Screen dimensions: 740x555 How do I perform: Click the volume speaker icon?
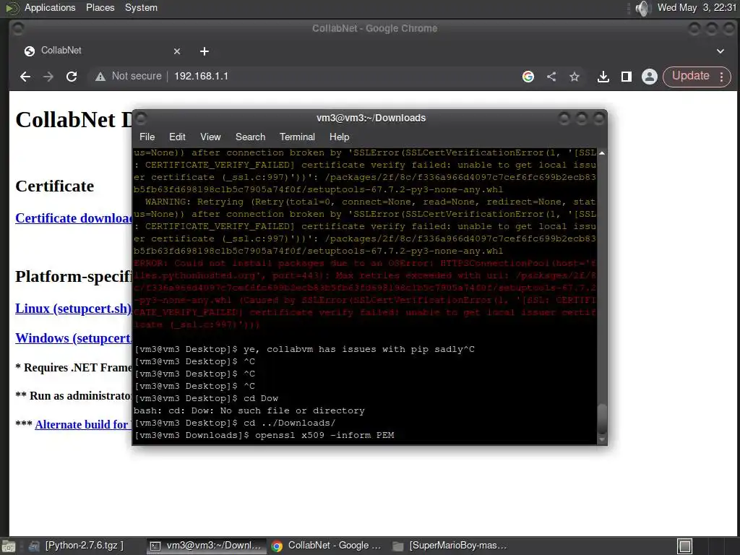point(642,8)
